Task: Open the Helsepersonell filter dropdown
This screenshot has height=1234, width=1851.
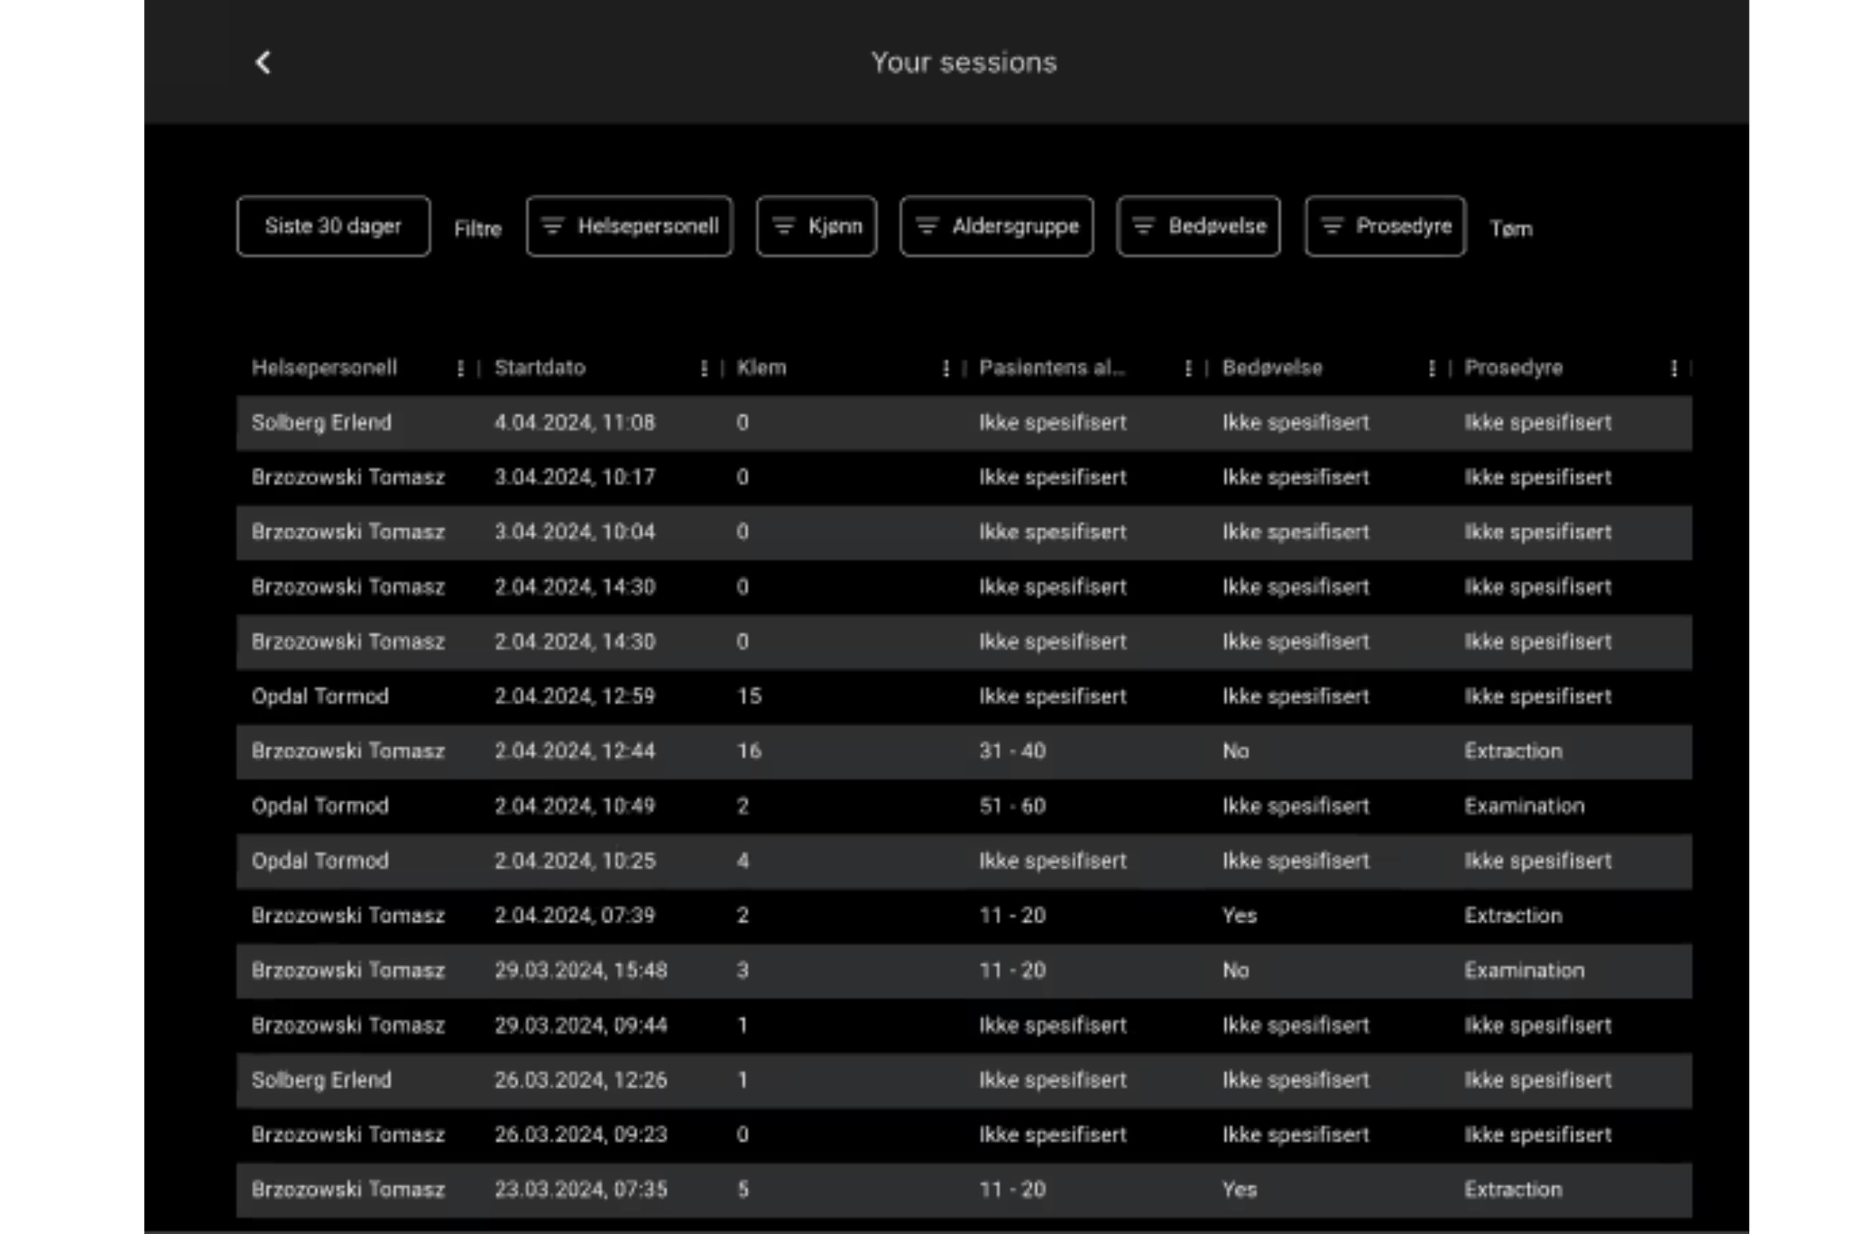Action: click(x=629, y=227)
